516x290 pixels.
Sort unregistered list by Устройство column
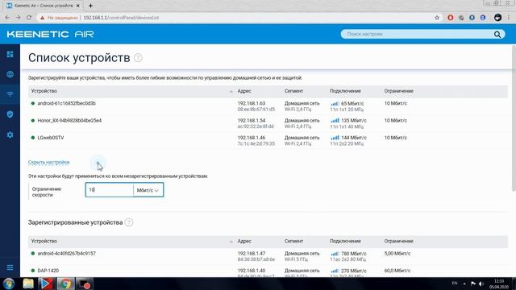pyautogui.click(x=44, y=91)
